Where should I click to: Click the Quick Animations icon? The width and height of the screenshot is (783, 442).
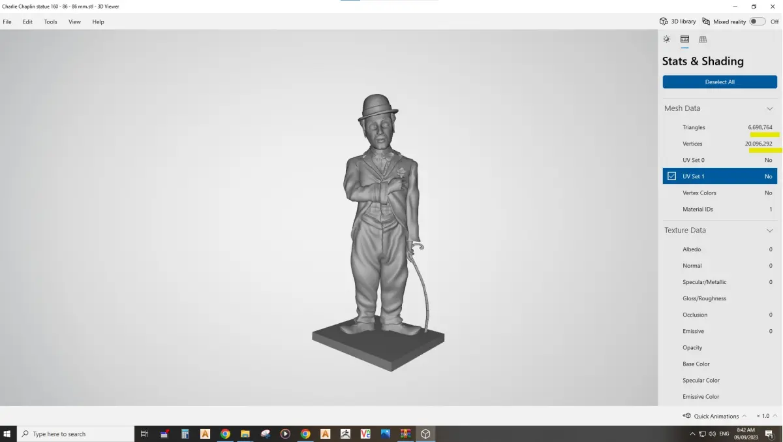click(687, 416)
